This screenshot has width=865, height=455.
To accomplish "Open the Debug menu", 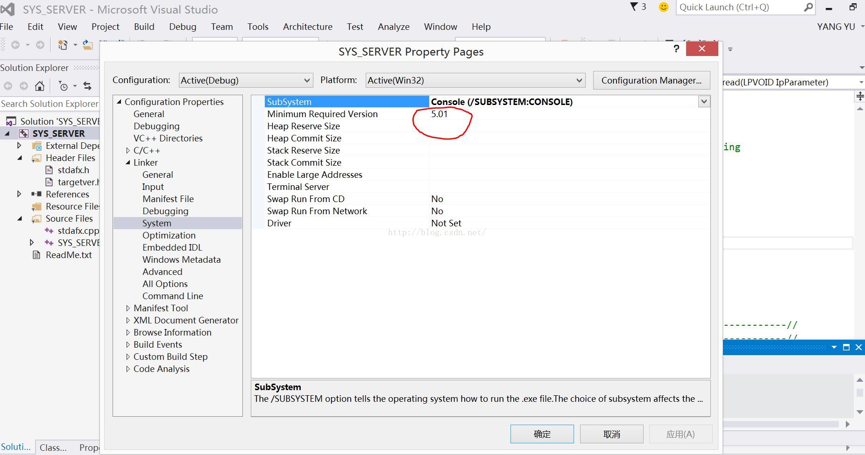I will click(x=183, y=27).
